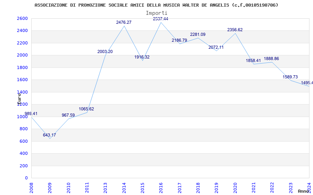313x195 pixels.
Task: Click the Anno axis title
Action: 304,191
